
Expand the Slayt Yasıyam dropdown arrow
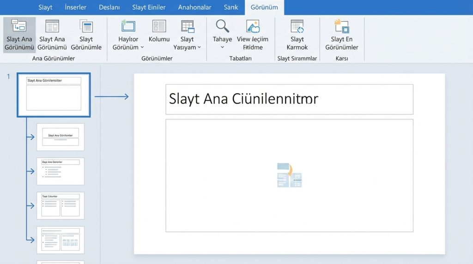pyautogui.click(x=199, y=48)
